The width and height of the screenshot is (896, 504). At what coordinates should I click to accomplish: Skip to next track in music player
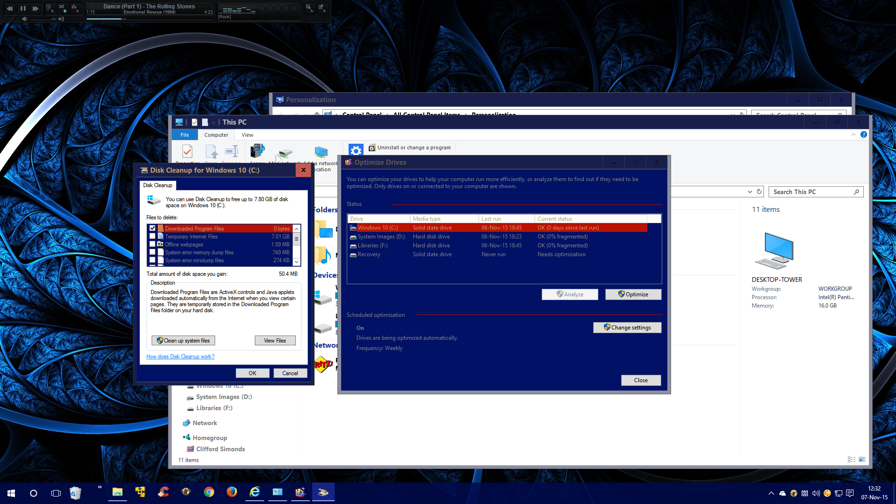point(35,8)
